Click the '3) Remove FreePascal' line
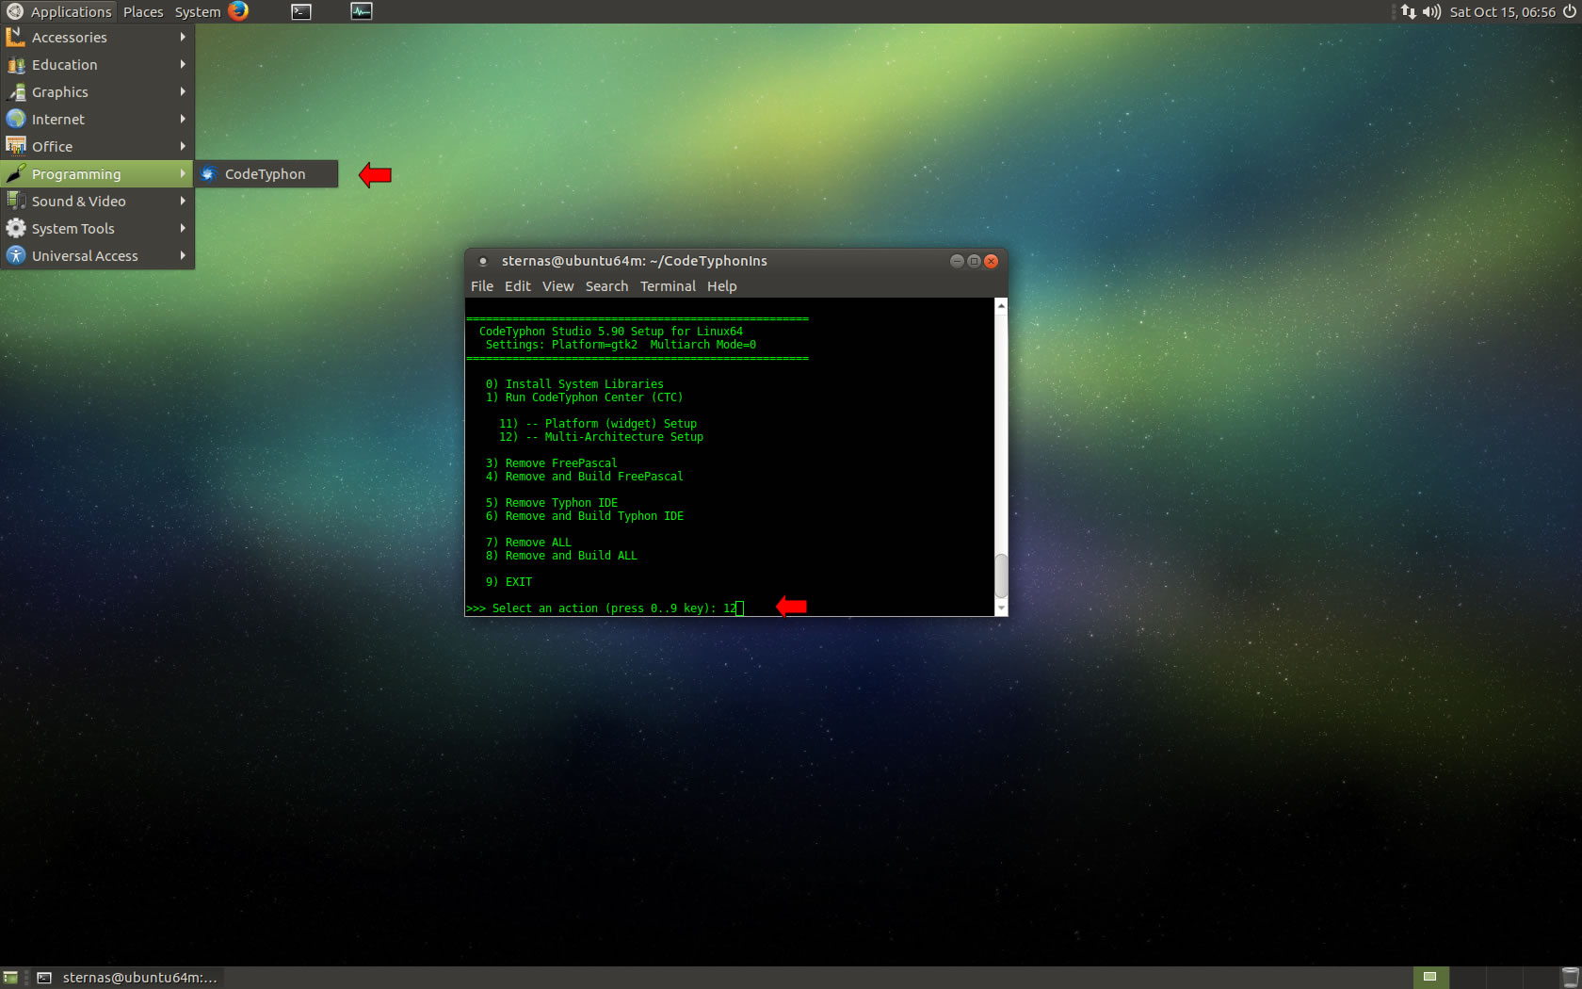1582x989 pixels. (551, 463)
